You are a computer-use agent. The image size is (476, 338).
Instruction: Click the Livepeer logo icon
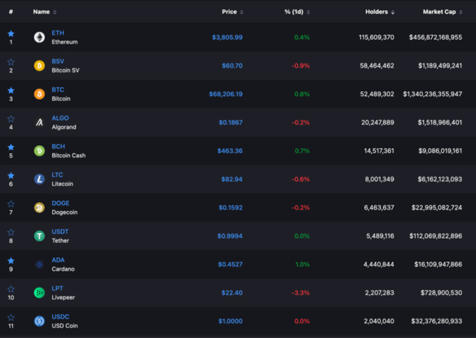[x=39, y=293]
